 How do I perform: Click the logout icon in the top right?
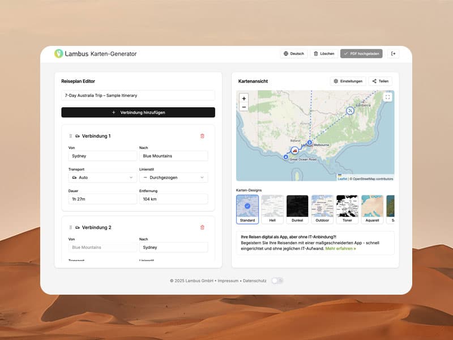393,53
